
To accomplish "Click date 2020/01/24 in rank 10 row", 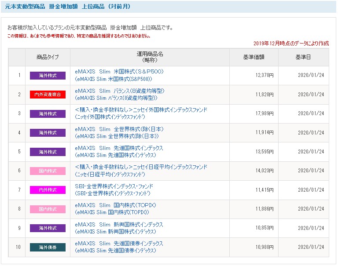I will 311,247.
